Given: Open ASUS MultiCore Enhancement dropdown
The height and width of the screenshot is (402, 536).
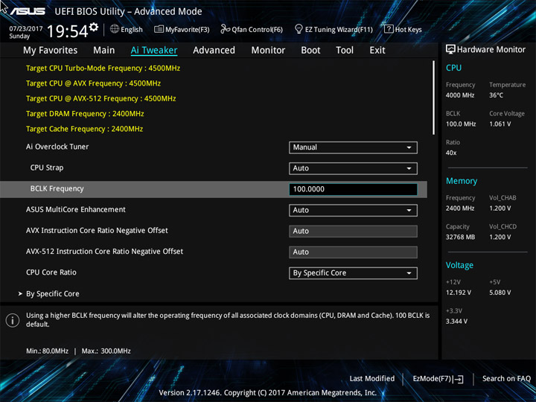Looking at the screenshot, I should pyautogui.click(x=353, y=210).
